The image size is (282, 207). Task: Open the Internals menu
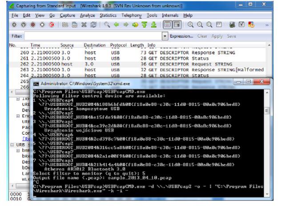[170, 16]
